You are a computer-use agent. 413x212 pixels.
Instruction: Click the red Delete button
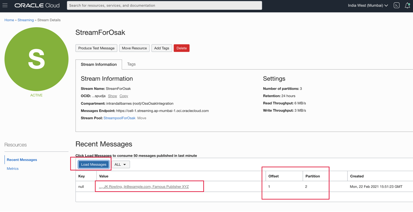pyautogui.click(x=181, y=48)
